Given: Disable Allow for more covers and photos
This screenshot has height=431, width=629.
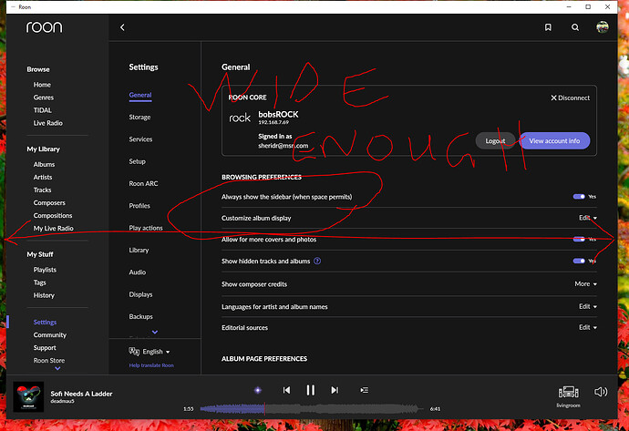Looking at the screenshot, I should [579, 240].
